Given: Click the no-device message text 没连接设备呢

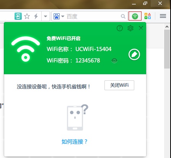Looking at the screenshot, I should click(x=54, y=87).
